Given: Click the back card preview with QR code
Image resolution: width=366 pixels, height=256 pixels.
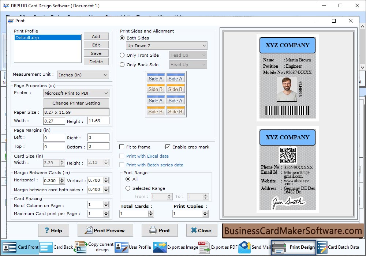Looking at the screenshot, I should [x=288, y=169].
